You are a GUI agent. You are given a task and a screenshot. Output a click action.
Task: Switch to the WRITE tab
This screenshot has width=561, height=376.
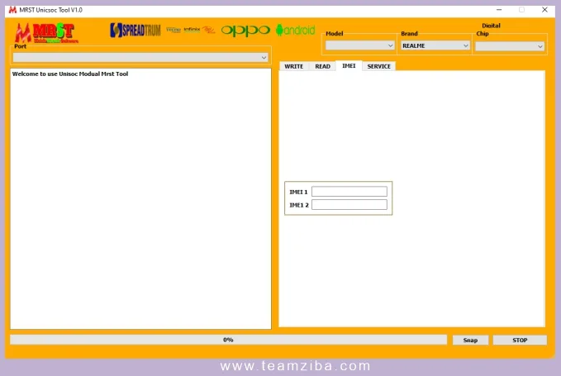294,66
